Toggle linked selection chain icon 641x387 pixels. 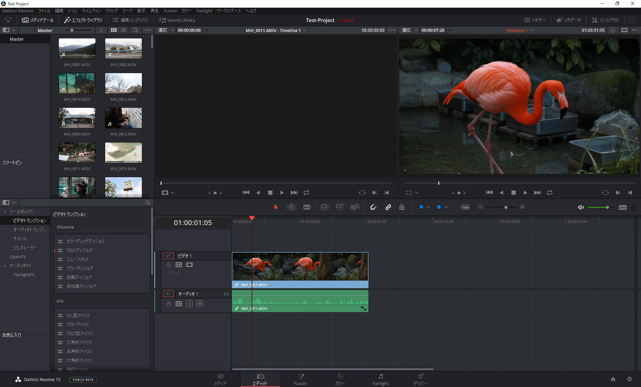tap(388, 207)
